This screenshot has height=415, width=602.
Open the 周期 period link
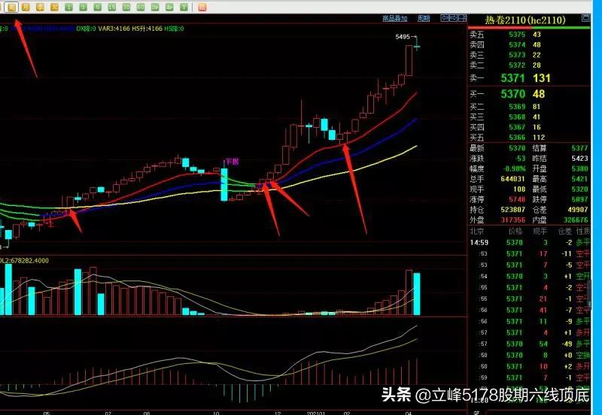pos(424,18)
